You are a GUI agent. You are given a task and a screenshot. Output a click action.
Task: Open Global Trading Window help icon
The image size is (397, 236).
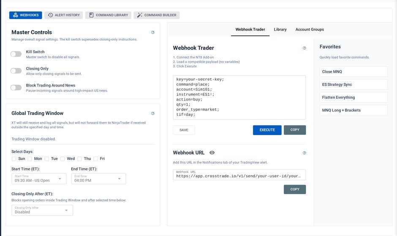point(152,114)
